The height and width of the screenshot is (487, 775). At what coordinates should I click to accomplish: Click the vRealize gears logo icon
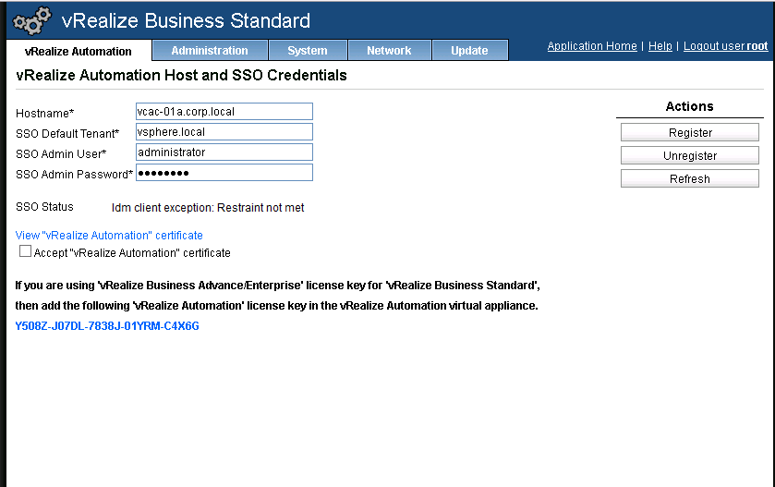point(32,20)
